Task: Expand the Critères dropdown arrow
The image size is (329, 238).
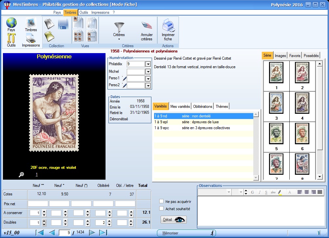Action: [119, 39]
